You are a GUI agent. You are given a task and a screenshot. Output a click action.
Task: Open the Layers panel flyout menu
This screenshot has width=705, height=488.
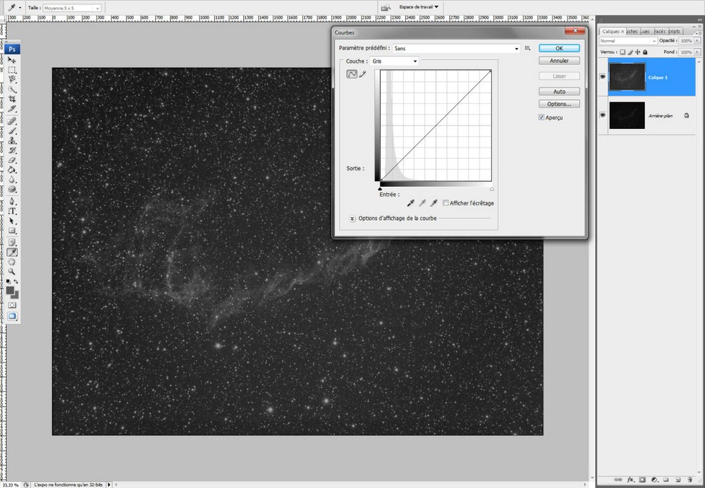[x=698, y=33]
